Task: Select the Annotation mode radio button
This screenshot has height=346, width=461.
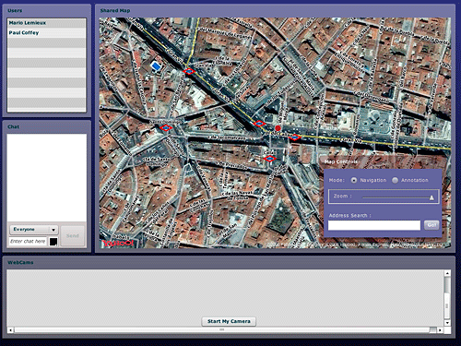Action: [395, 180]
